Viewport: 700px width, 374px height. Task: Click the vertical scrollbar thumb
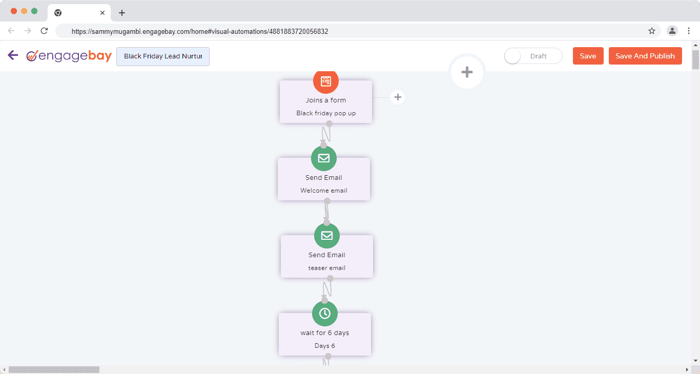point(695,59)
